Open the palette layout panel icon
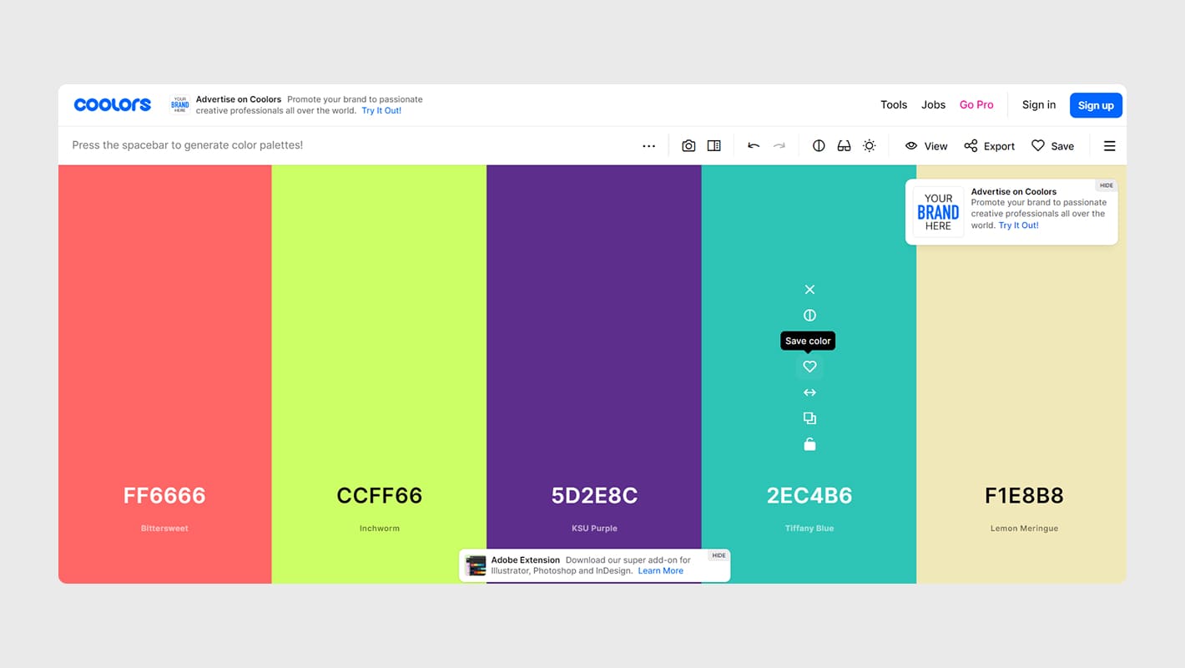This screenshot has height=668, width=1185. click(x=714, y=146)
